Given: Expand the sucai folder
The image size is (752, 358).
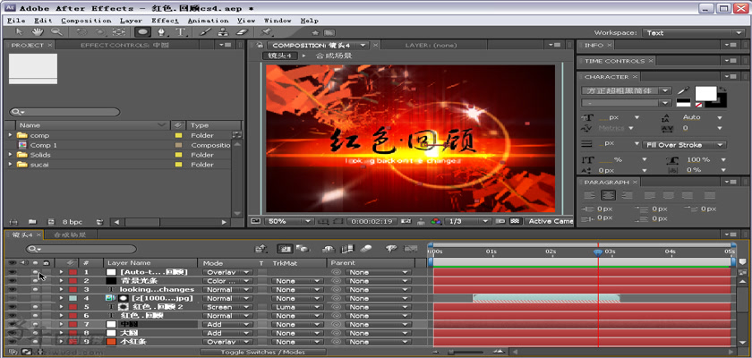Looking at the screenshot, I should (10, 165).
